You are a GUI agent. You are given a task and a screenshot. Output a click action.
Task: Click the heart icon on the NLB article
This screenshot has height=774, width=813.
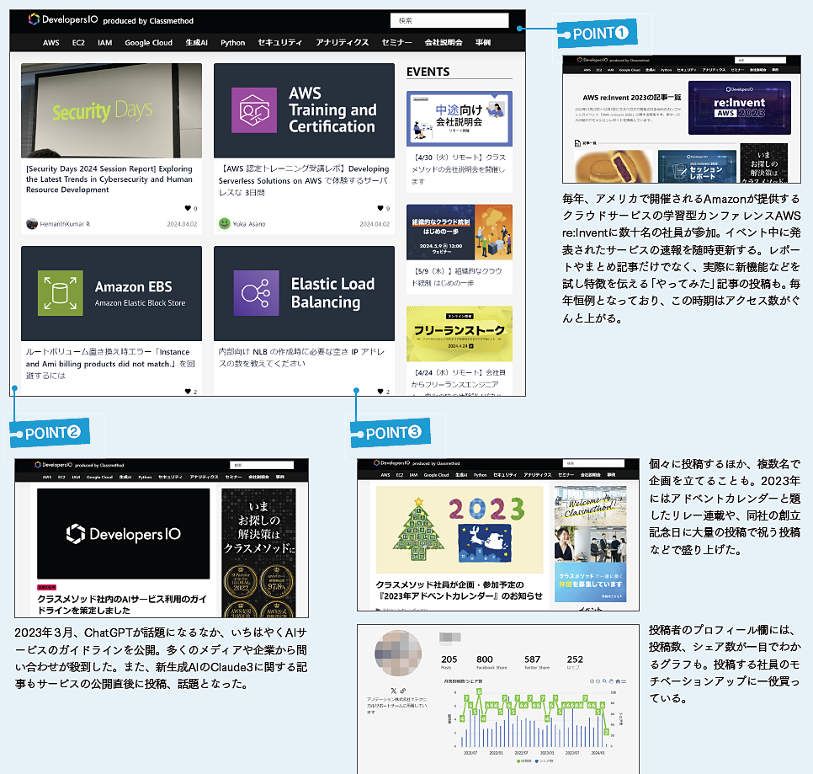[380, 391]
